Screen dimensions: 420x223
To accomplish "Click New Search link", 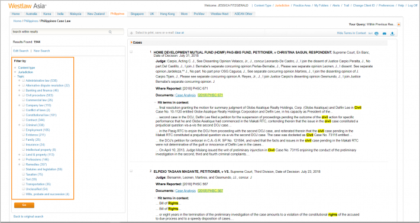I will (41, 51).
